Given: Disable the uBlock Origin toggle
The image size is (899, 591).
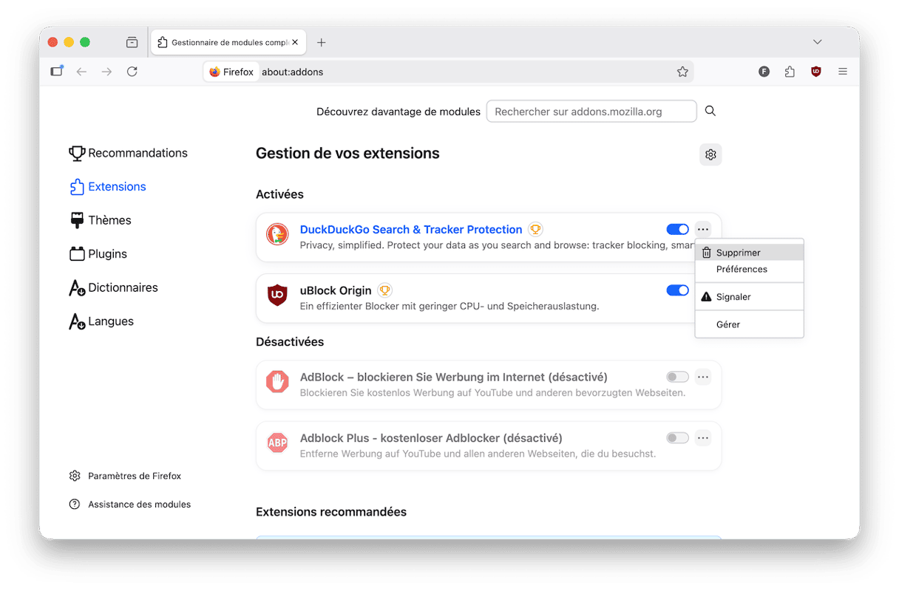Looking at the screenshot, I should 677,290.
